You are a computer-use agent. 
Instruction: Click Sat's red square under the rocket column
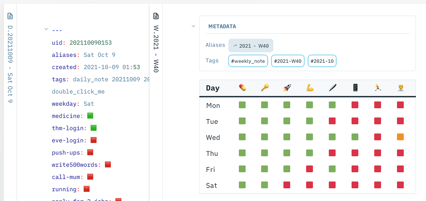(287, 185)
